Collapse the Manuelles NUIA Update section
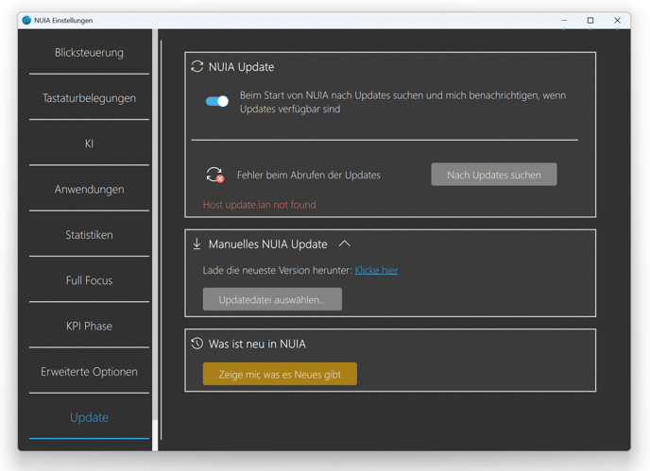Image resolution: width=650 pixels, height=471 pixels. (345, 244)
